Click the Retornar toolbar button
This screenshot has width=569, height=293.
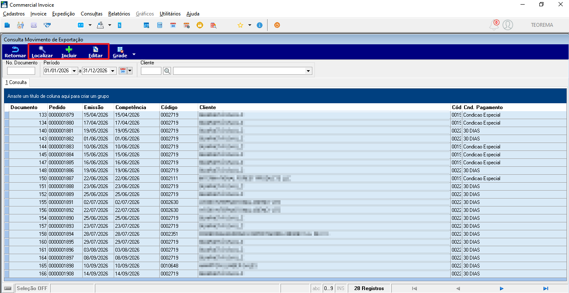tap(15, 52)
